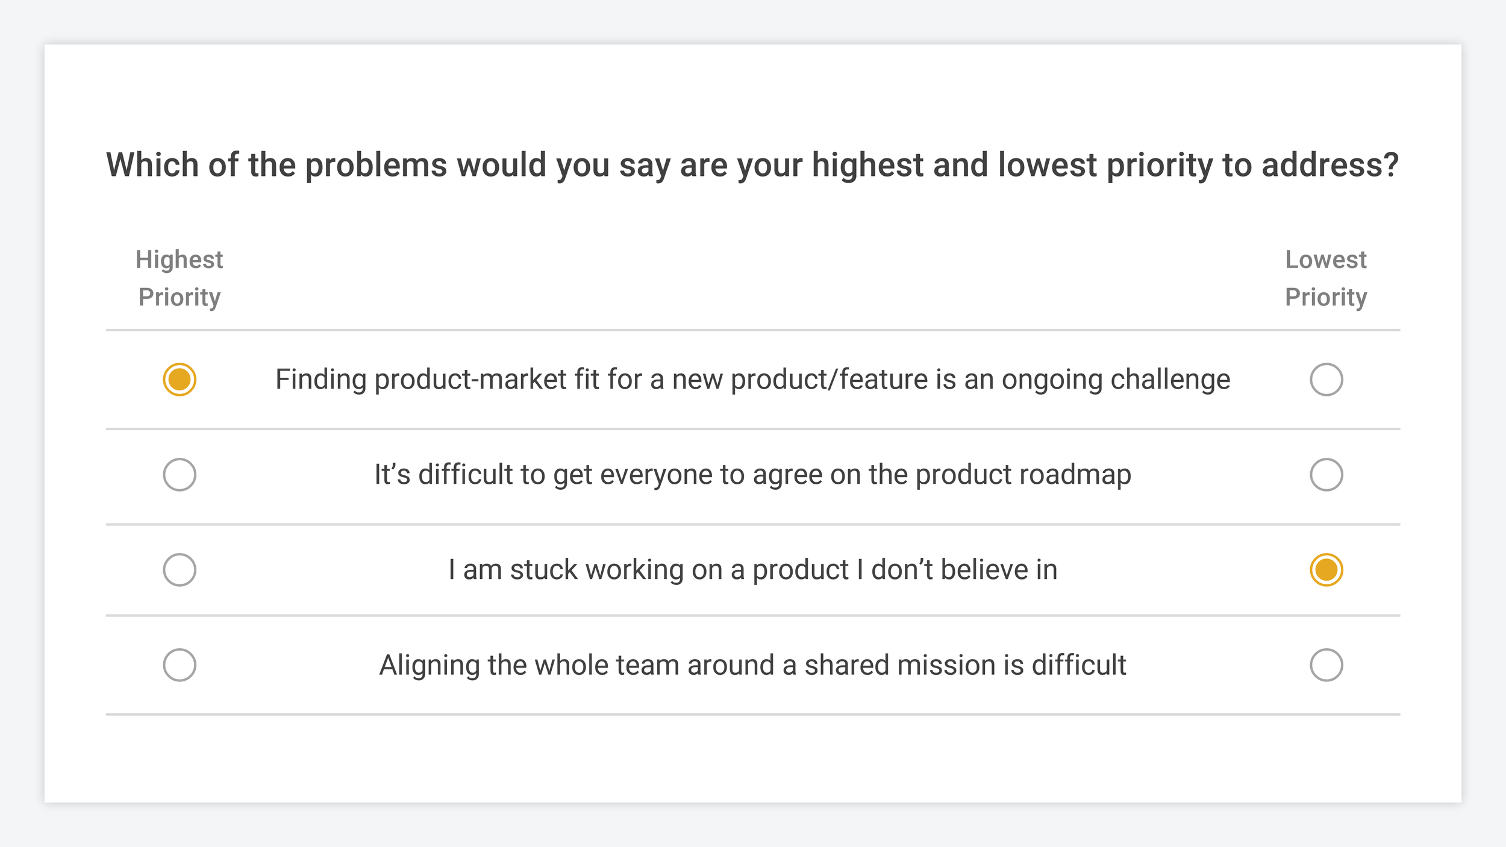1506x847 pixels.
Task: Click the 'Aligning the whole team' statement text
Action: pyautogui.click(x=752, y=665)
